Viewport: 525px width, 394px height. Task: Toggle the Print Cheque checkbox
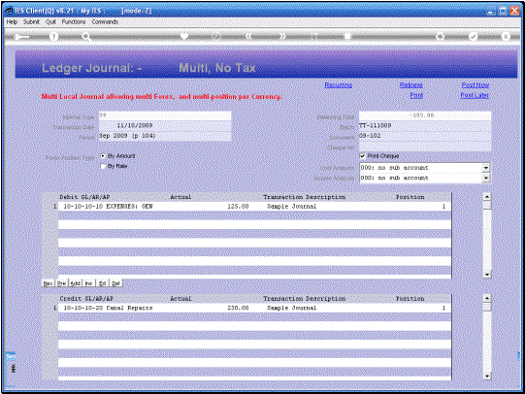(x=362, y=156)
